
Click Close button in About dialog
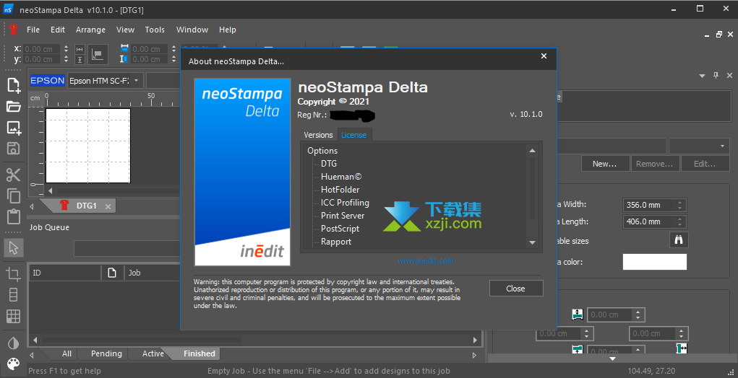(x=516, y=289)
